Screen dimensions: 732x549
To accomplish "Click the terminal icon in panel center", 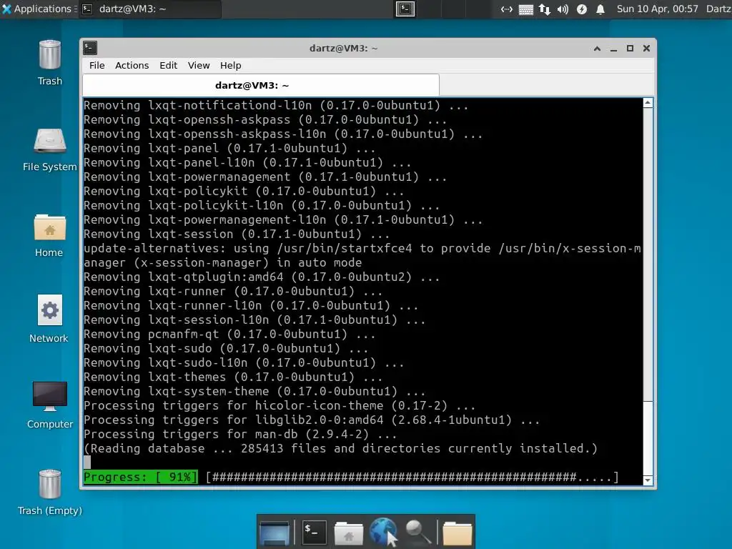I will click(405, 9).
